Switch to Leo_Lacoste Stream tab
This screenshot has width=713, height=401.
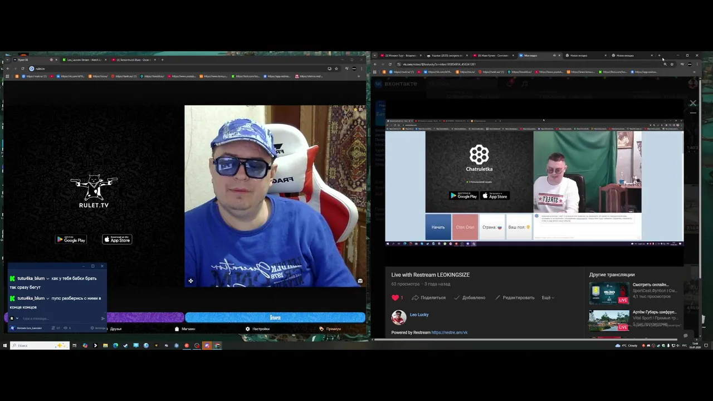[84, 60]
